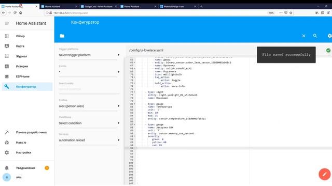Image resolution: width=332 pixels, height=186 pixels.
Task: Click the 'action: more-info' code line
Action: [x=173, y=86]
